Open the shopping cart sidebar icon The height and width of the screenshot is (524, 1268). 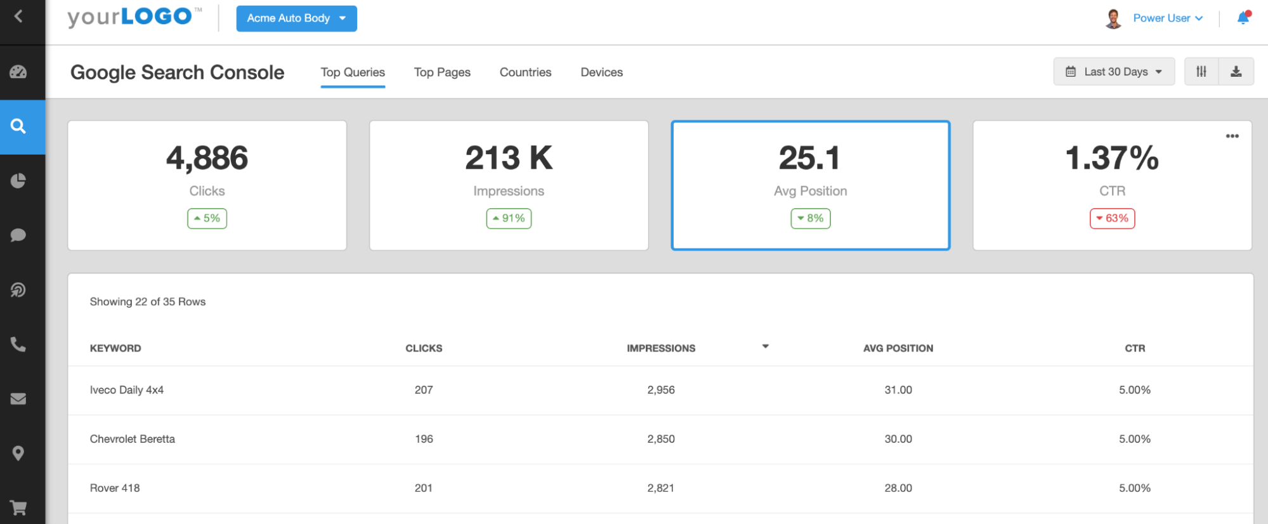click(18, 508)
